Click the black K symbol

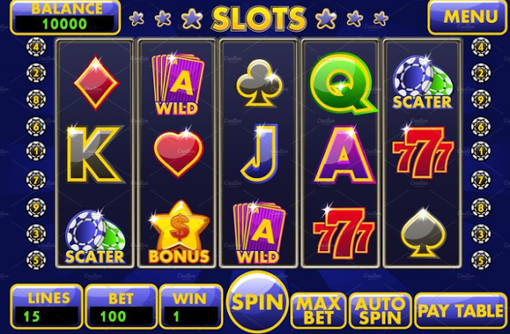pyautogui.click(x=95, y=154)
